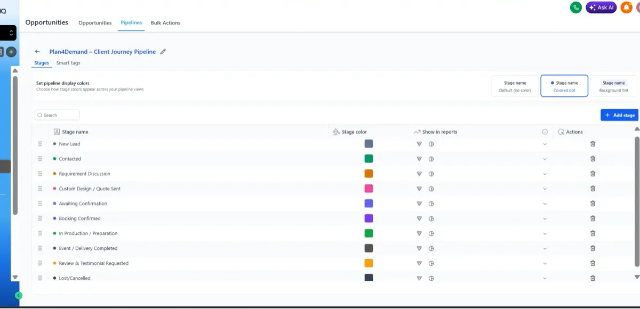Image resolution: width=640 pixels, height=309 pixels.
Task: Open the account switcher dropdown in sidebar
Action: pyautogui.click(x=8, y=33)
